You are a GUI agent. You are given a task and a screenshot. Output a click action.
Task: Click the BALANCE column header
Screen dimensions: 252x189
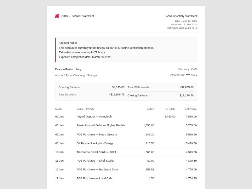tap(190, 109)
